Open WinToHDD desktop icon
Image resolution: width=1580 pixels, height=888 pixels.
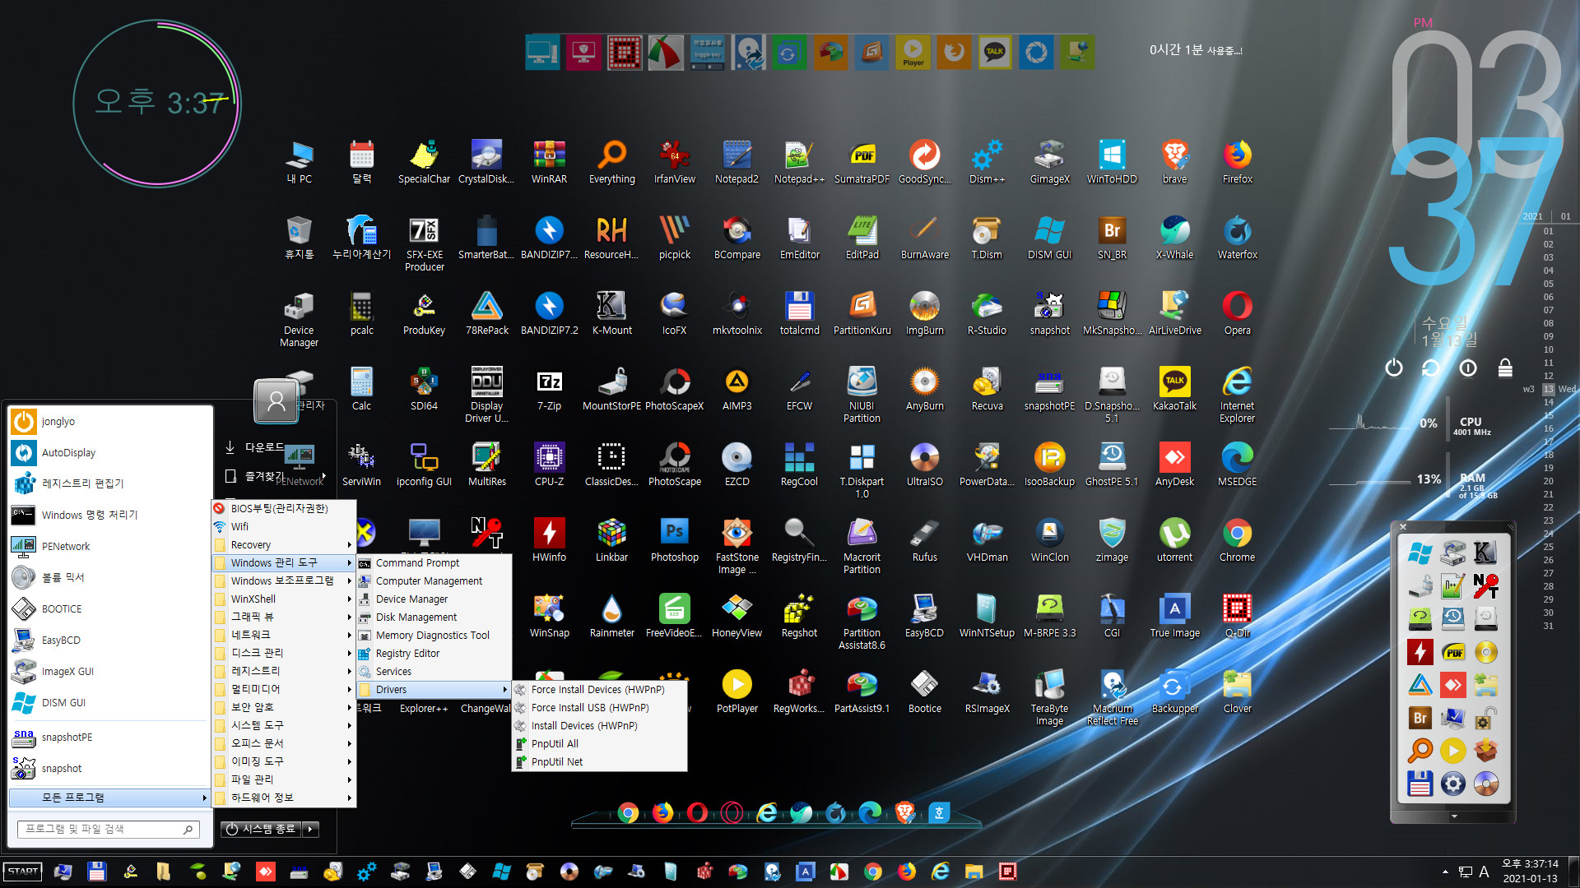(x=1112, y=161)
